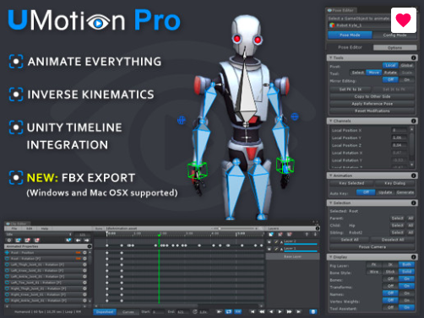Go to previous keyframe icon

click(262, 311)
